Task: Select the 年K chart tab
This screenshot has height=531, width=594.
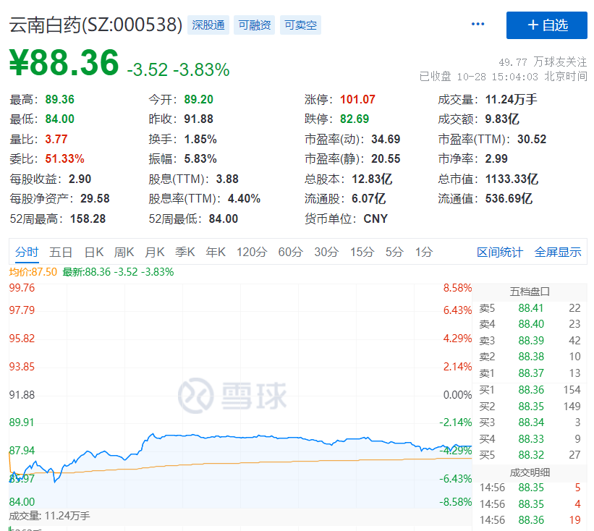Action: pyautogui.click(x=216, y=252)
